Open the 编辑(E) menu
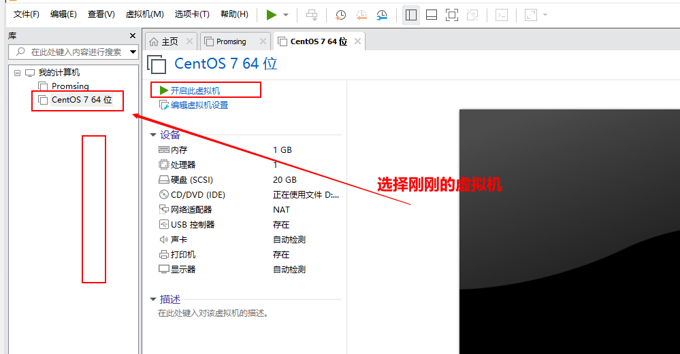 63,14
